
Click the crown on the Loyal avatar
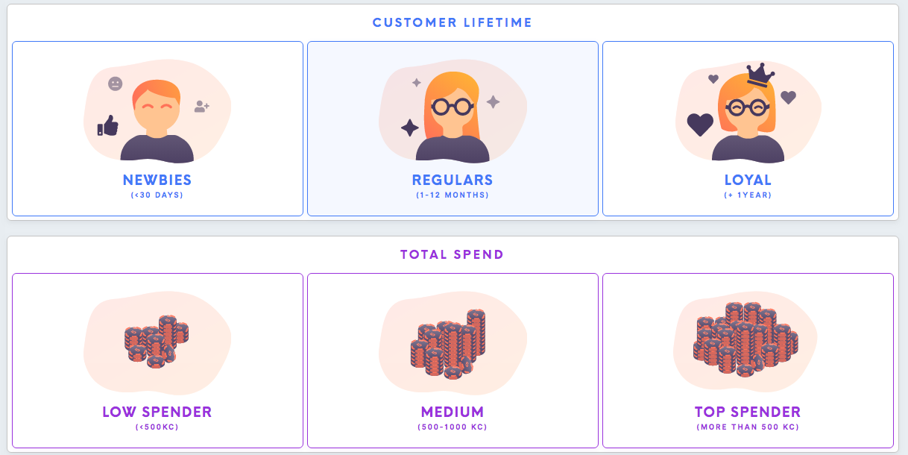click(x=760, y=75)
